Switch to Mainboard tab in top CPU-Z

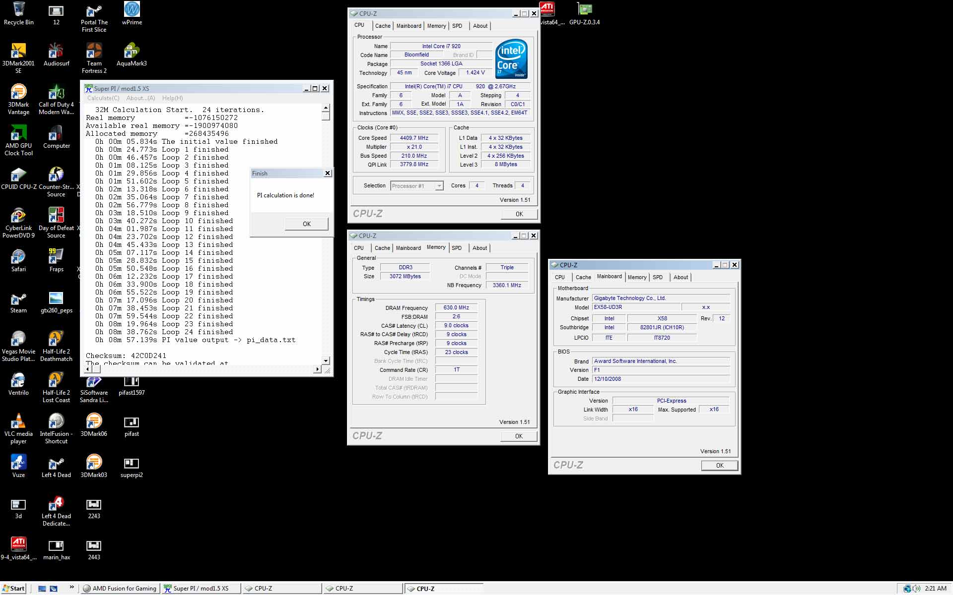click(x=408, y=26)
